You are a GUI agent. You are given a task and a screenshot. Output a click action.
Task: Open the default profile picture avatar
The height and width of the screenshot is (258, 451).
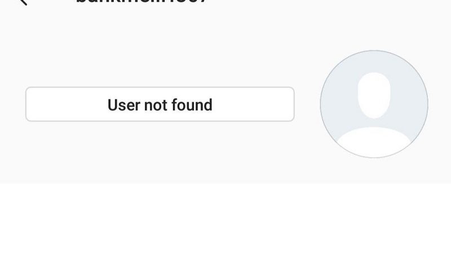pos(374,104)
